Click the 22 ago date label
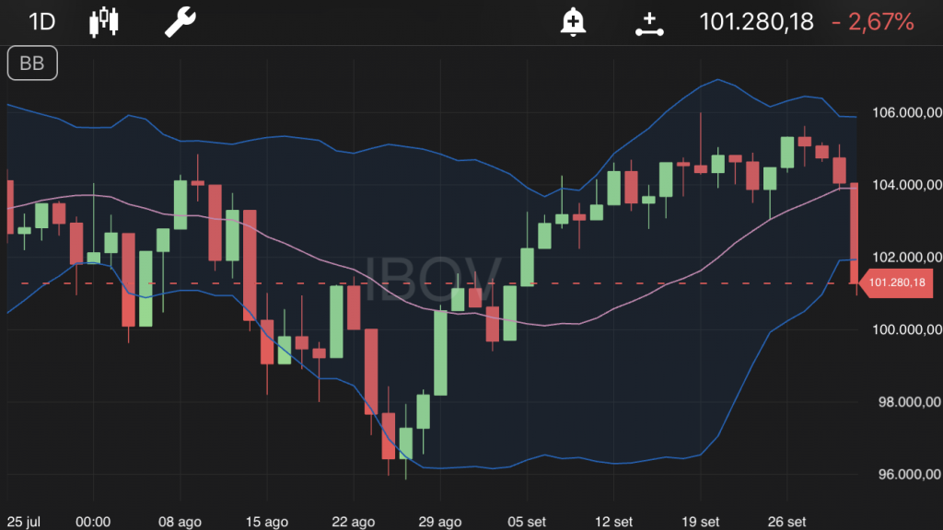943x530 pixels. [353, 522]
